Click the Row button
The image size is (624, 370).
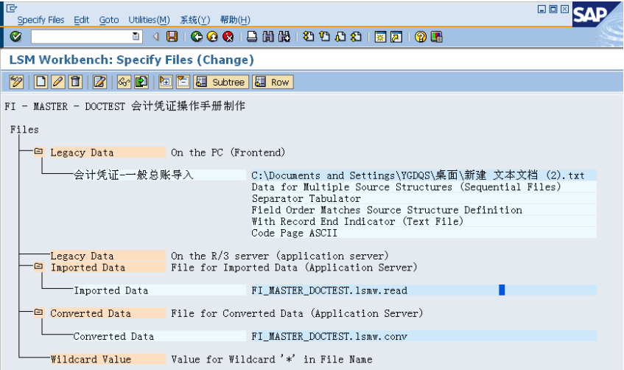[x=273, y=82]
